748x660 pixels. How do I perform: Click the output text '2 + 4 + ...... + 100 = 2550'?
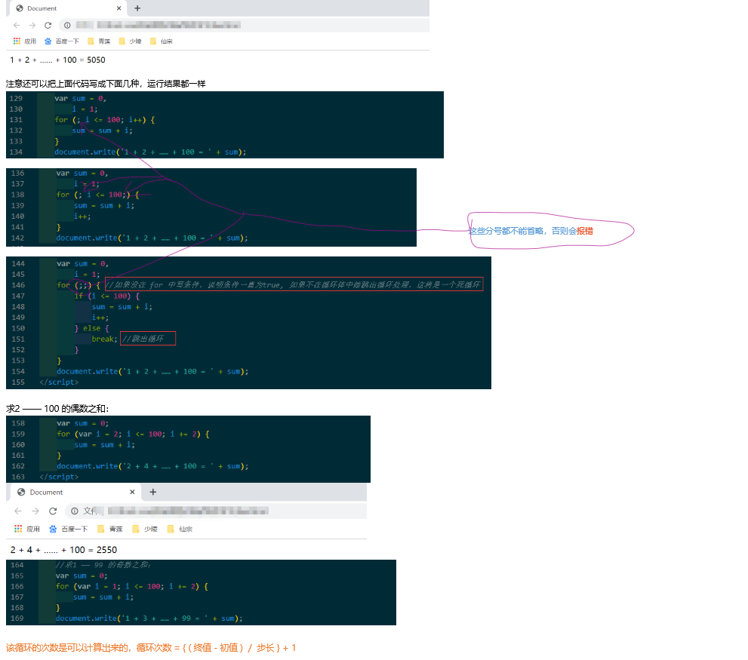coord(63,550)
